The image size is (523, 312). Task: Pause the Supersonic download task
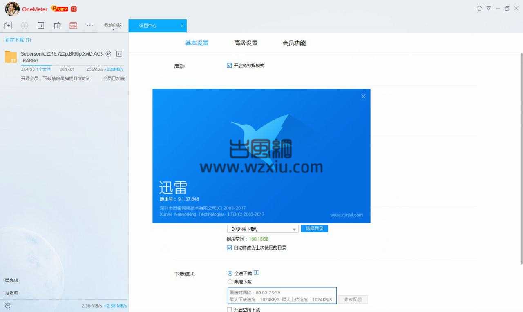[x=119, y=53]
